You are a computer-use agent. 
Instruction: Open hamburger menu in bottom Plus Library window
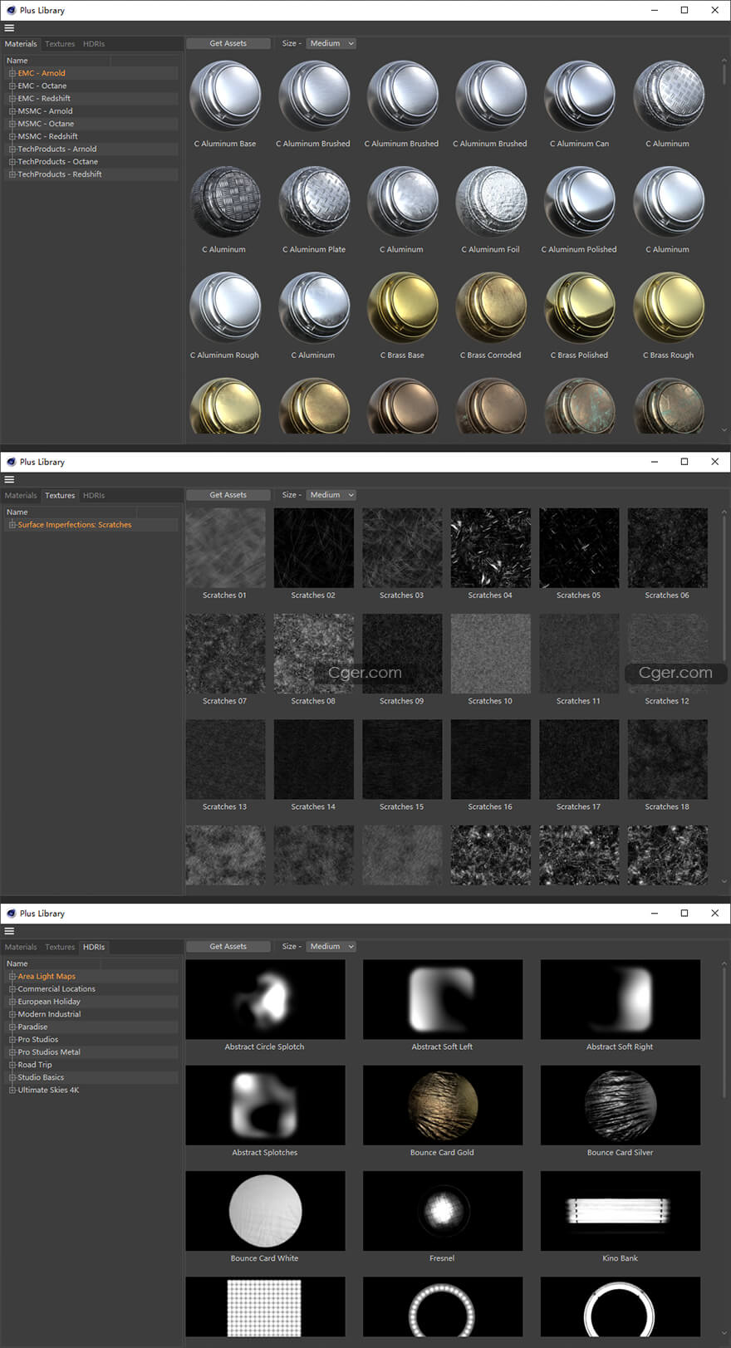point(9,931)
